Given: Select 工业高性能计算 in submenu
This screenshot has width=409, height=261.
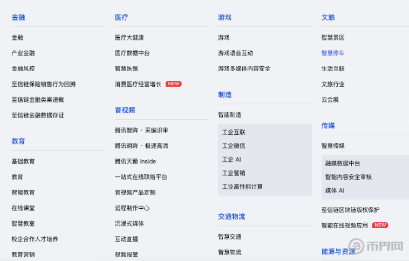Looking at the screenshot, I should [242, 187].
